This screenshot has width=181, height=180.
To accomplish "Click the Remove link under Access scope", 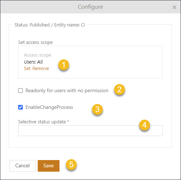I will (x=41, y=69).
